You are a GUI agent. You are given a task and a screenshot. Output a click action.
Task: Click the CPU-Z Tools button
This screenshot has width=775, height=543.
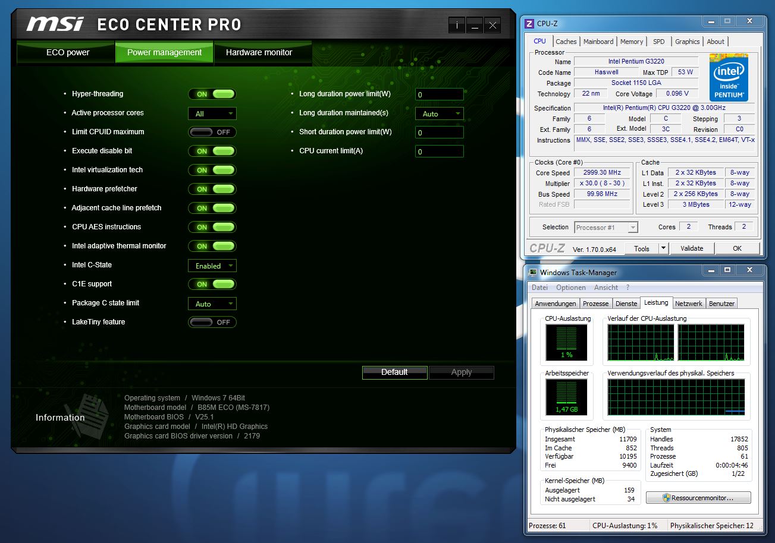point(642,248)
